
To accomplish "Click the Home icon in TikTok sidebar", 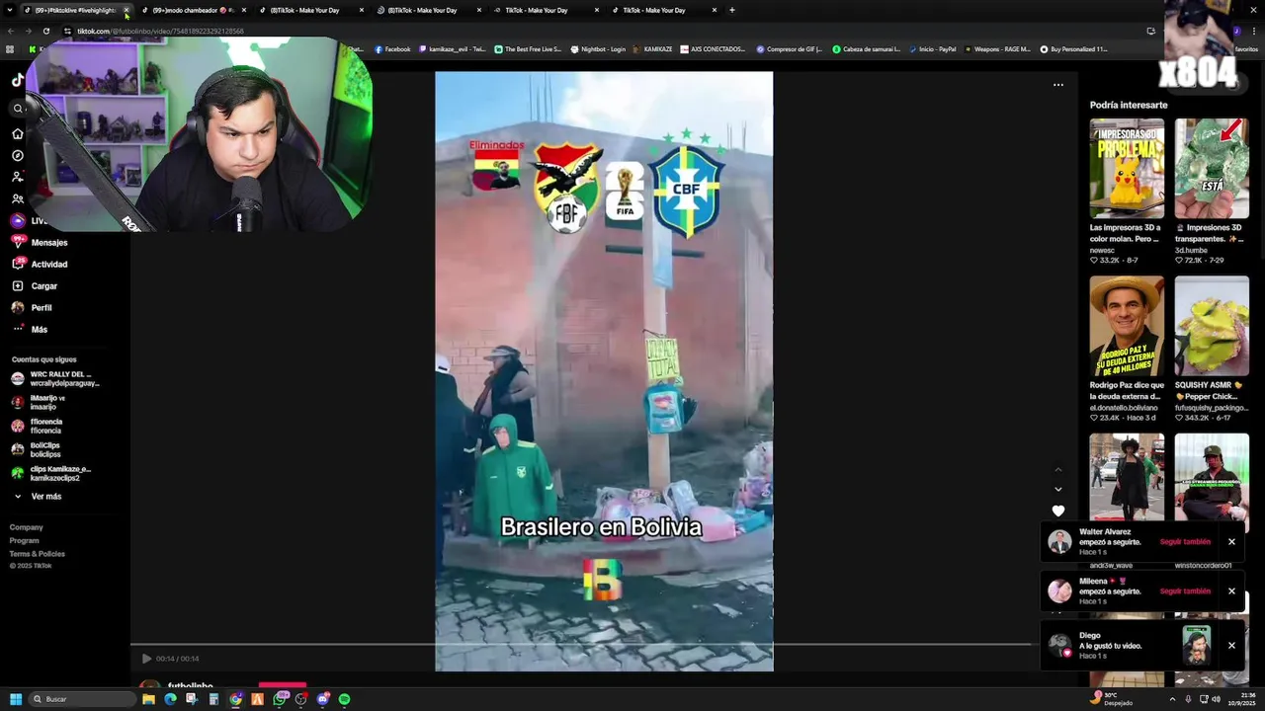I will 18,133.
